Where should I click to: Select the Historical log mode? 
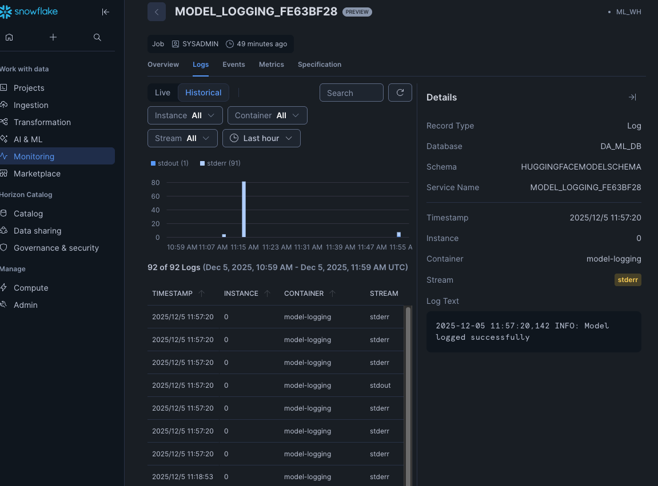tap(203, 93)
